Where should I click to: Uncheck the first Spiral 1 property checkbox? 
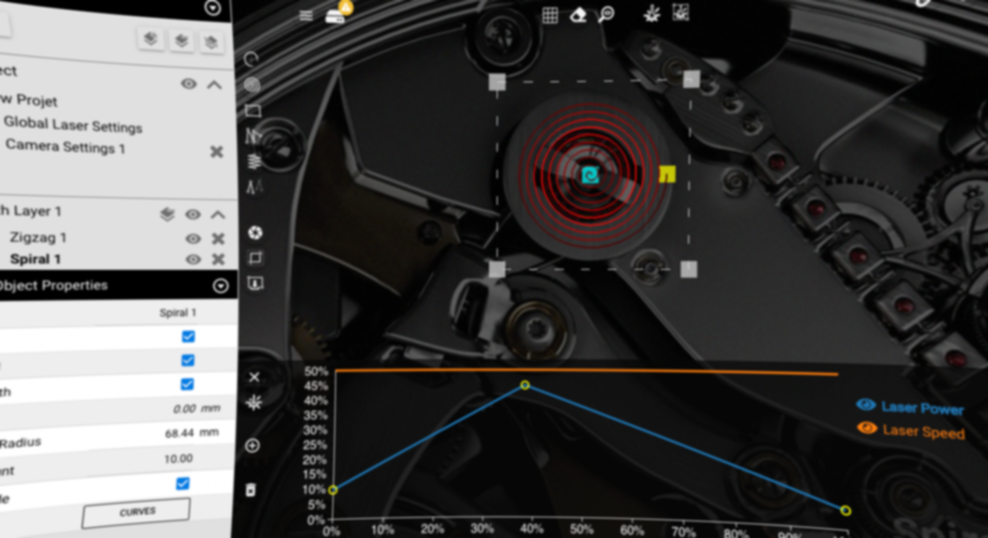(189, 336)
